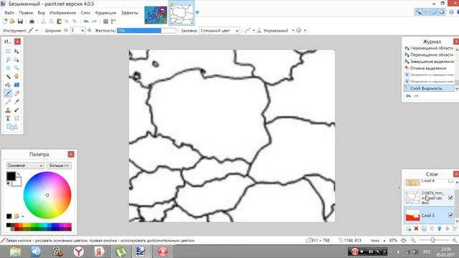Click the Жесткость hardness slider bar
459x258 pixels.
[x=146, y=30]
